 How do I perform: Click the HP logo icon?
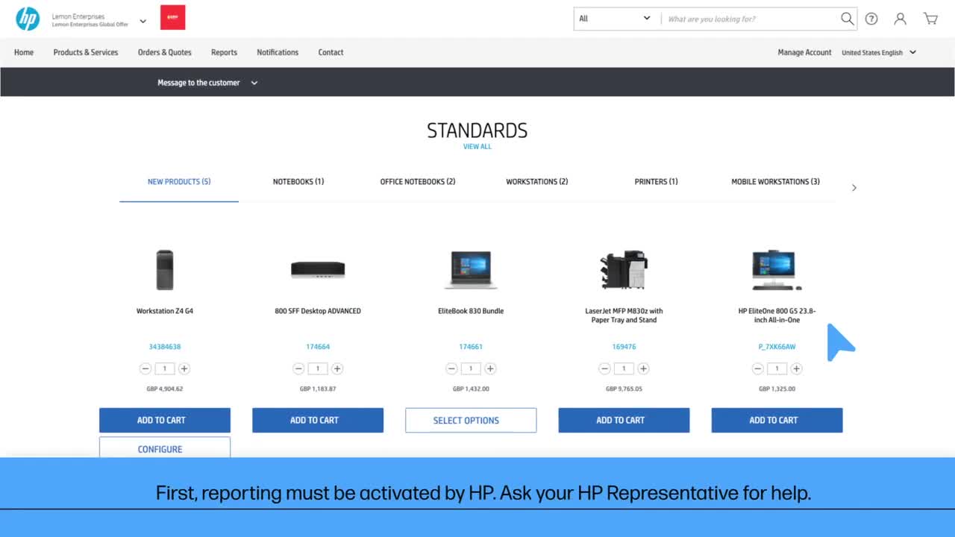coord(28,19)
